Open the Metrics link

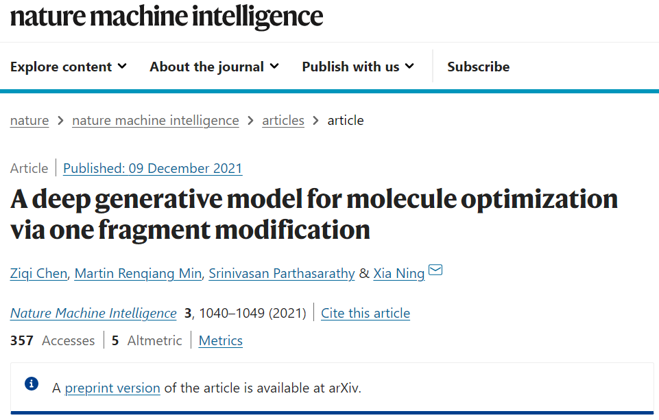click(221, 340)
